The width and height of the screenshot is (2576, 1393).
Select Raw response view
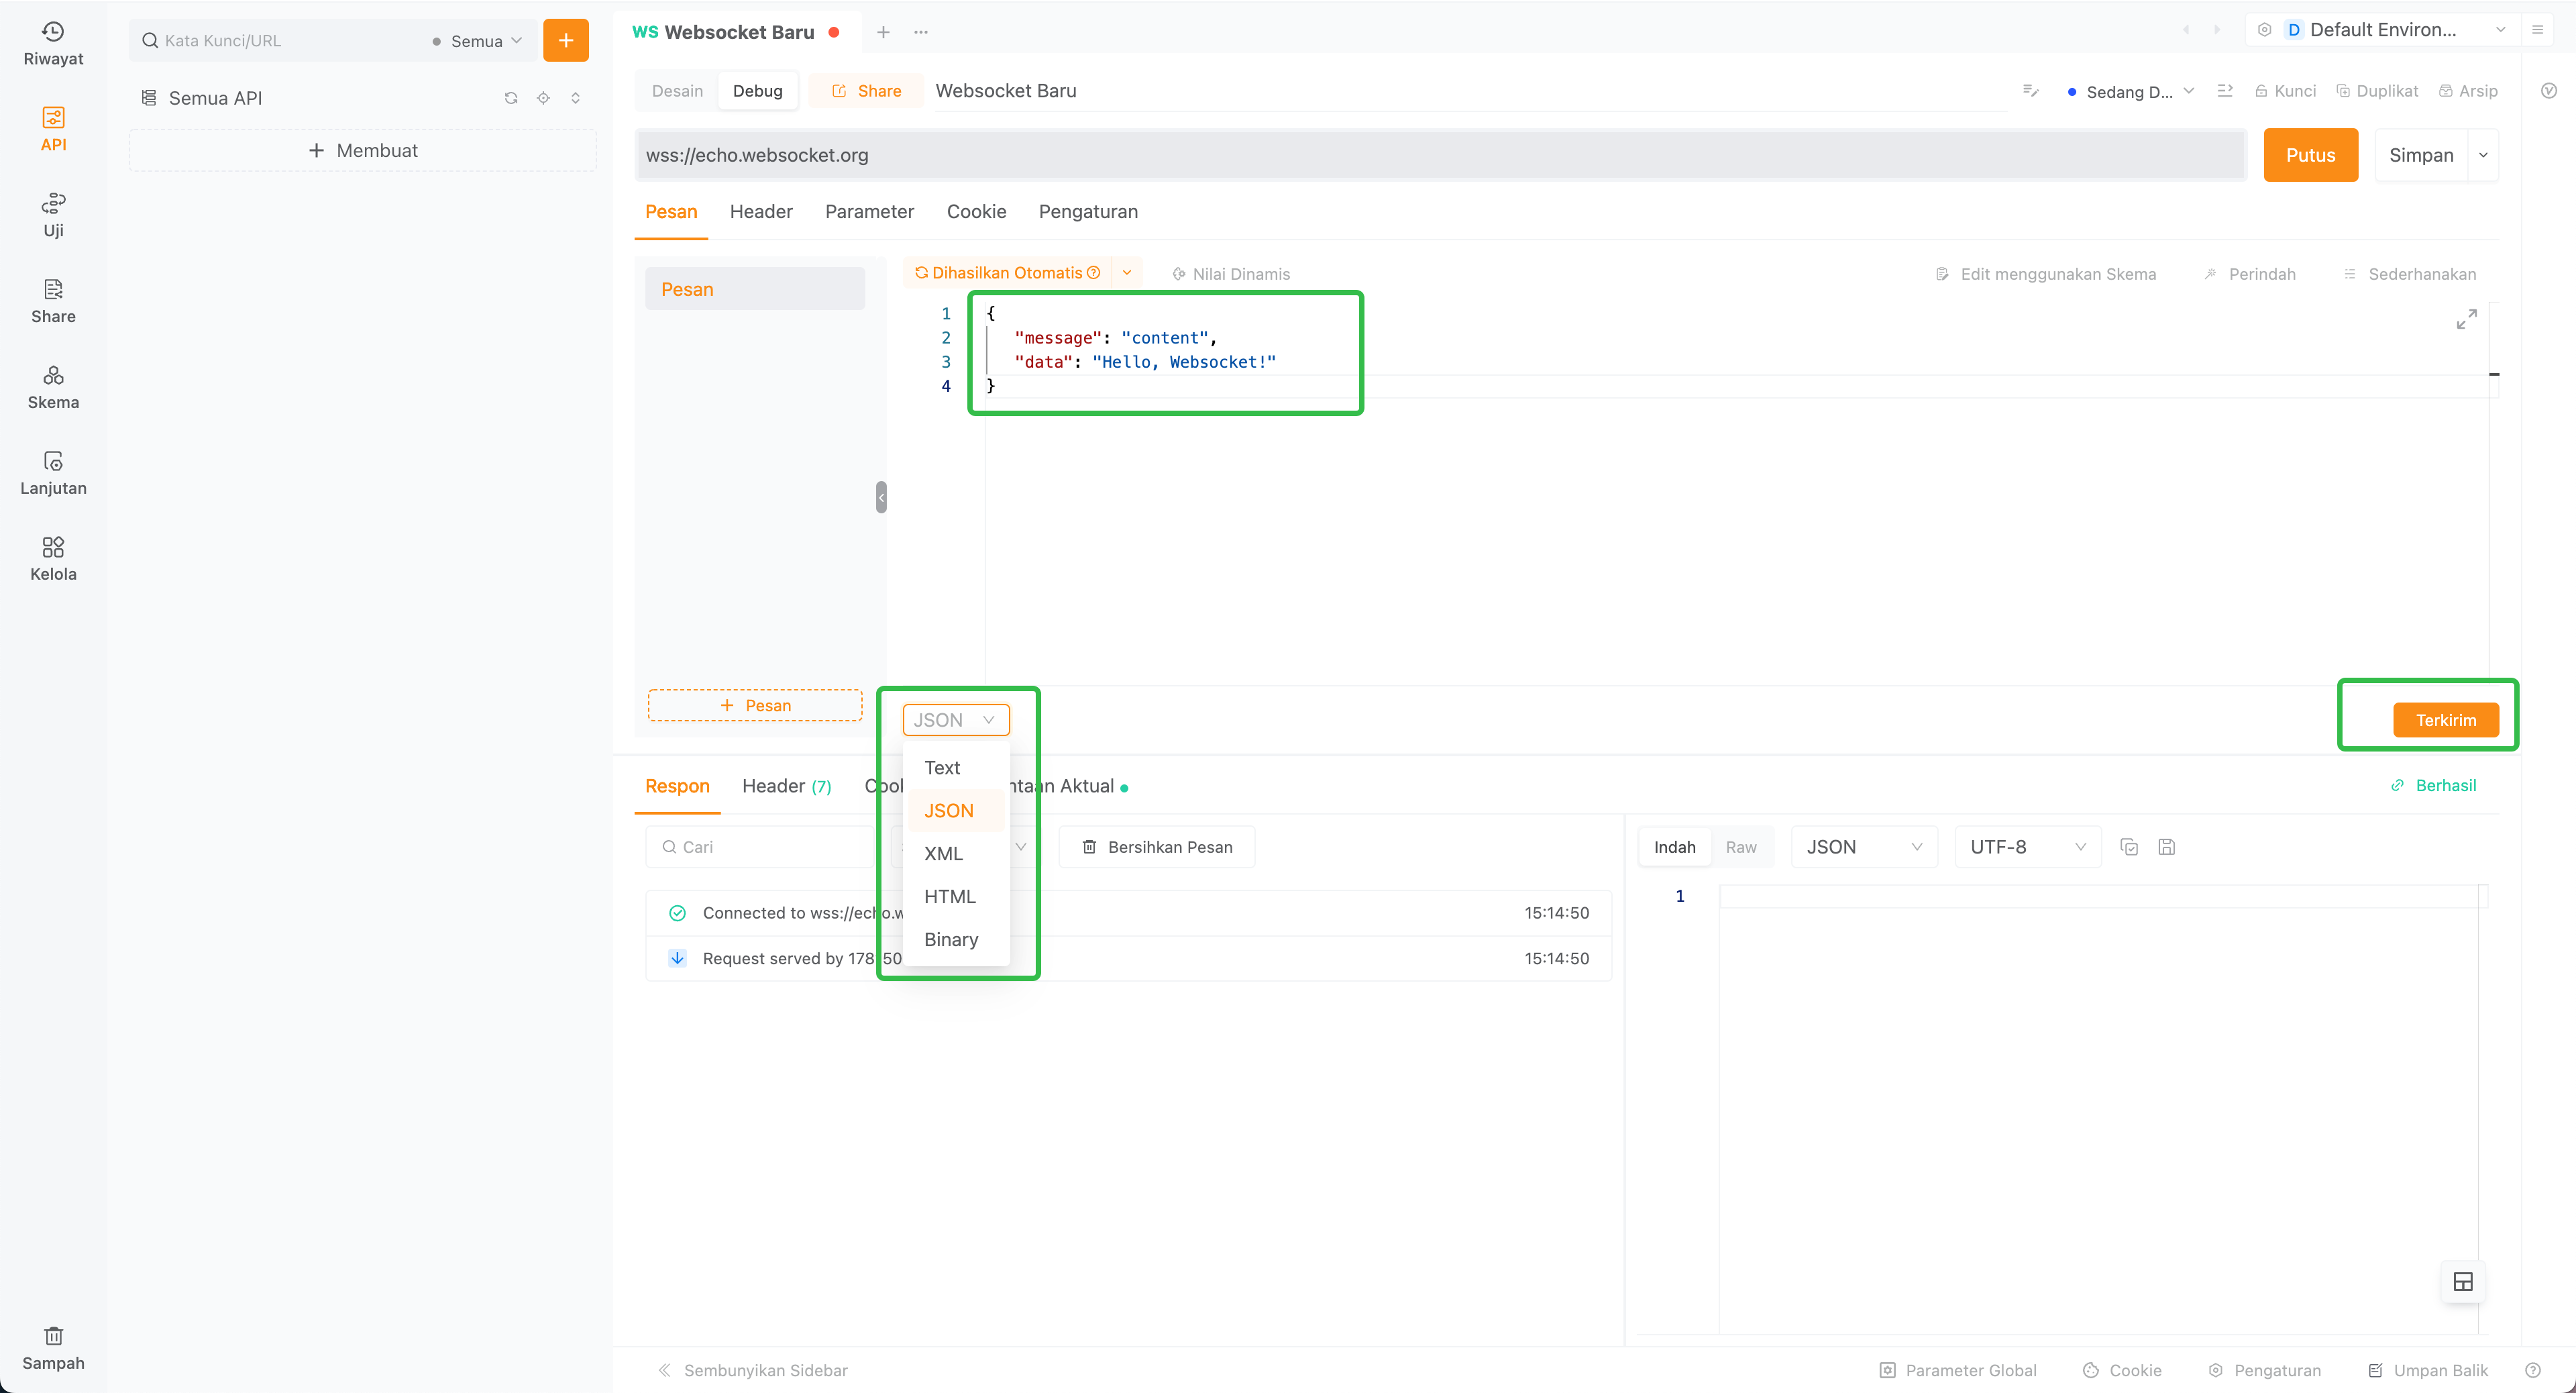pos(1741,847)
